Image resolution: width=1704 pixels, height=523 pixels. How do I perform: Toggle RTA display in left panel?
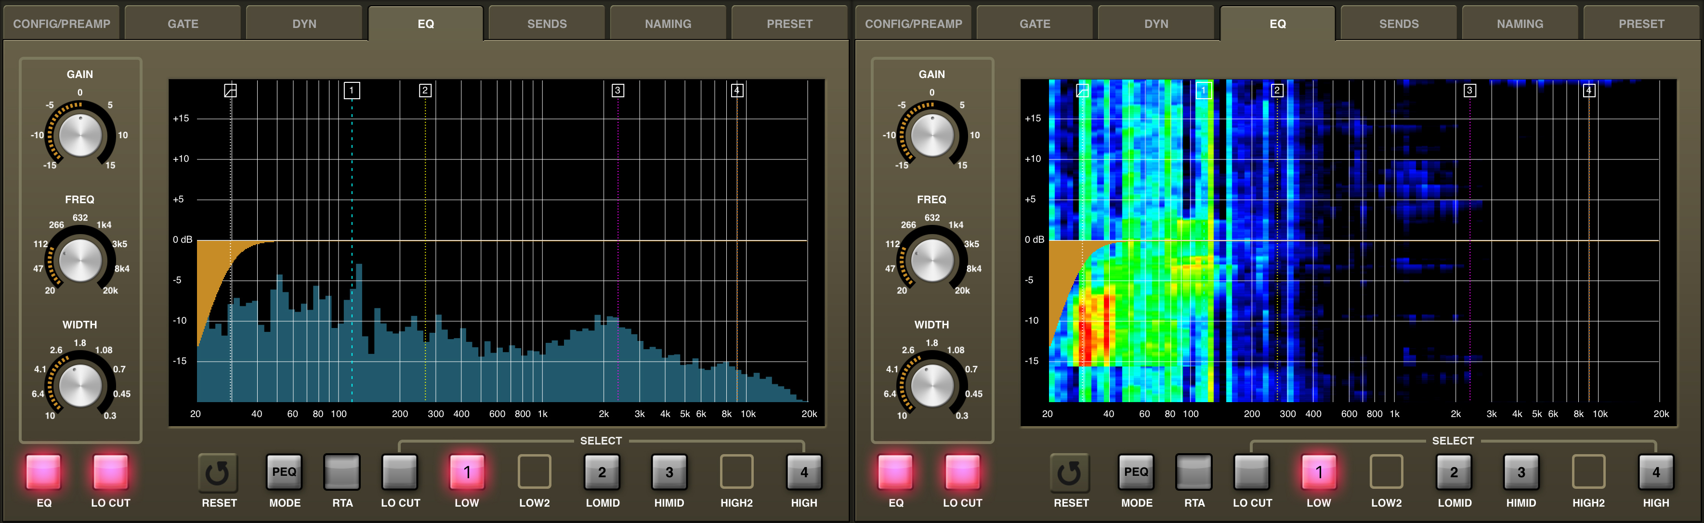click(342, 472)
